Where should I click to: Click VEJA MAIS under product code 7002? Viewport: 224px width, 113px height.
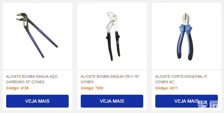112,101
